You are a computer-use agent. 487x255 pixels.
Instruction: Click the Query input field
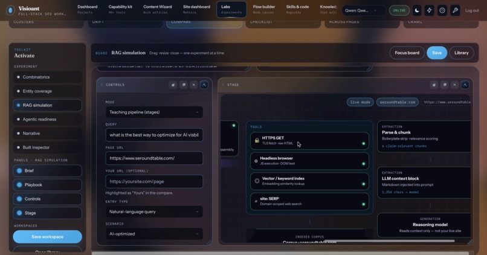coord(154,135)
